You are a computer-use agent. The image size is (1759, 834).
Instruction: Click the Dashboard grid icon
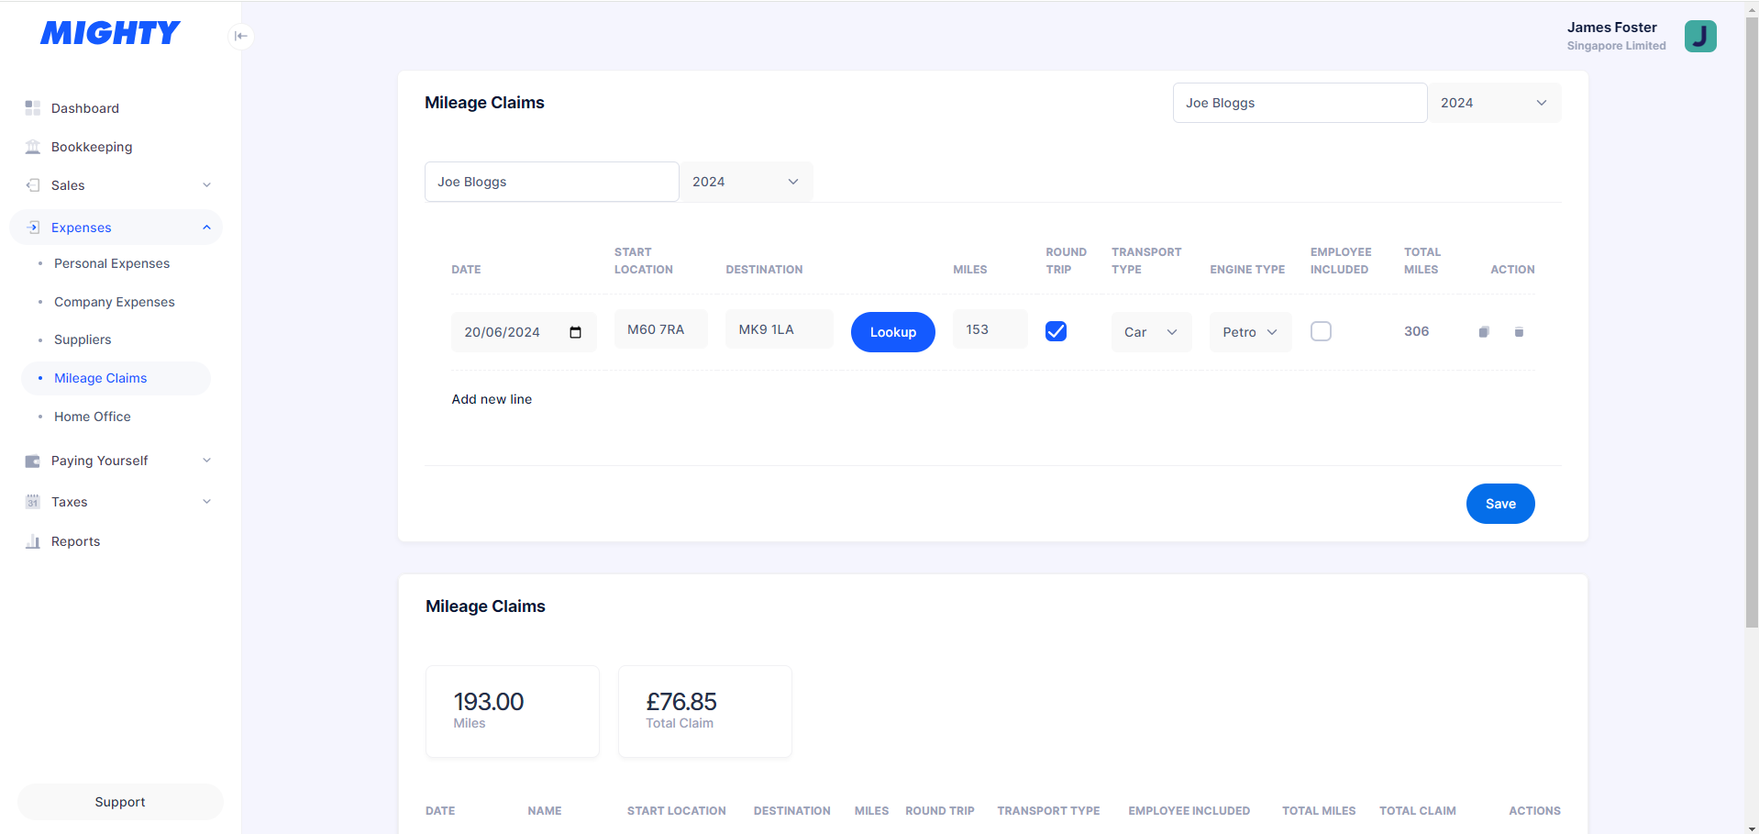tap(33, 108)
